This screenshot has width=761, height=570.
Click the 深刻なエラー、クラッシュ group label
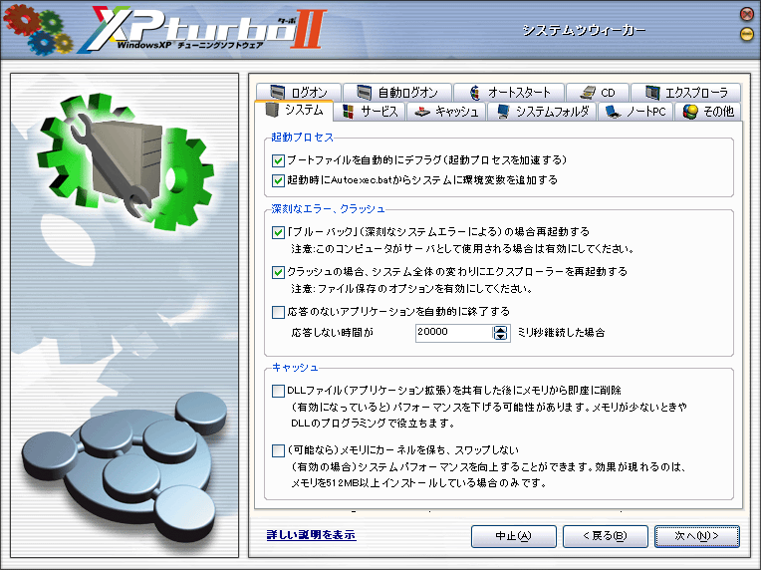(x=328, y=209)
